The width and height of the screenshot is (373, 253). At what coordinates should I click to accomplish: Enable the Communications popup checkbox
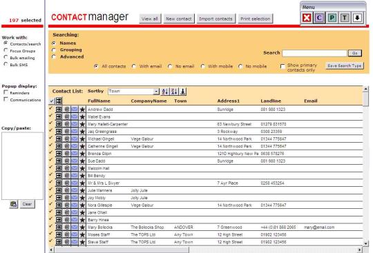6,99
